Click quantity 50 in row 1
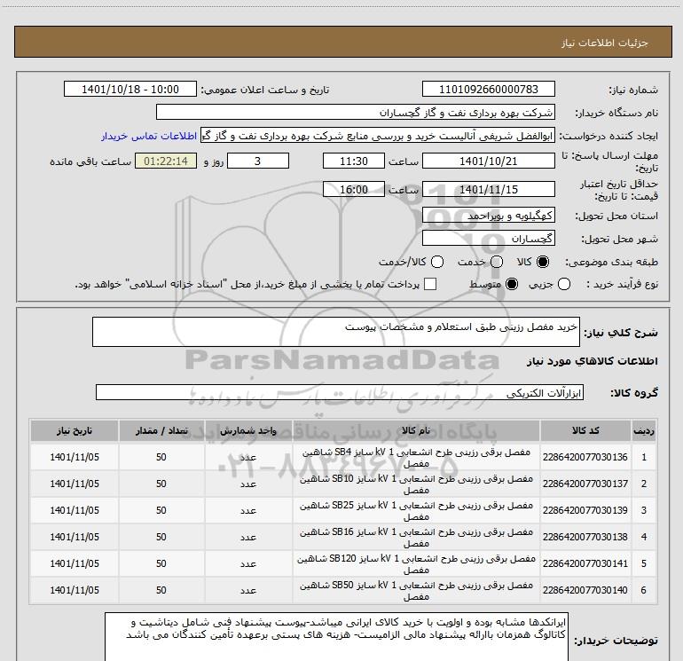The height and width of the screenshot is (661, 683). (161, 457)
